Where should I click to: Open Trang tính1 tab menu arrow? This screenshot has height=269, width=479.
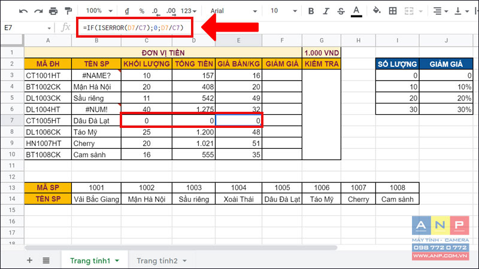[x=117, y=261]
